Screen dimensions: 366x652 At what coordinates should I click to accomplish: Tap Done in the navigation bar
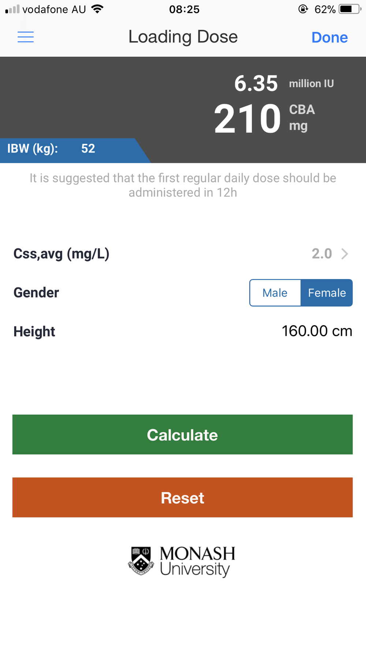pyautogui.click(x=329, y=37)
